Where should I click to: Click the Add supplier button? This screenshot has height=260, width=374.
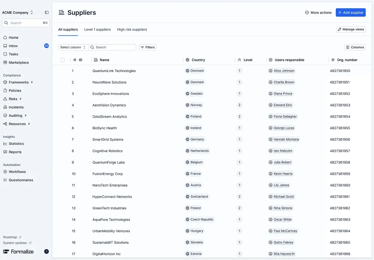click(351, 12)
